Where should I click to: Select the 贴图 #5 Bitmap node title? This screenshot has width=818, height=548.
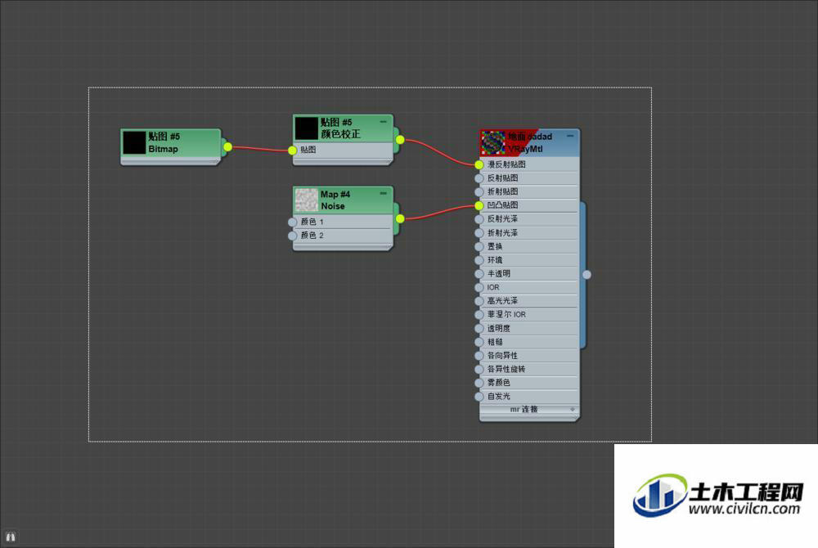coord(164,142)
